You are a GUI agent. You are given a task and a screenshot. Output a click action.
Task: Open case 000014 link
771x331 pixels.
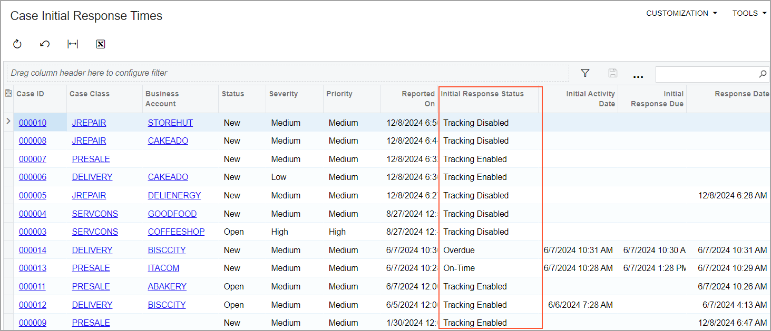[x=33, y=250]
